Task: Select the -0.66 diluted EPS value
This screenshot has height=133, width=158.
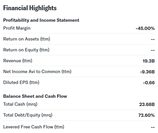Action: coord(149,83)
